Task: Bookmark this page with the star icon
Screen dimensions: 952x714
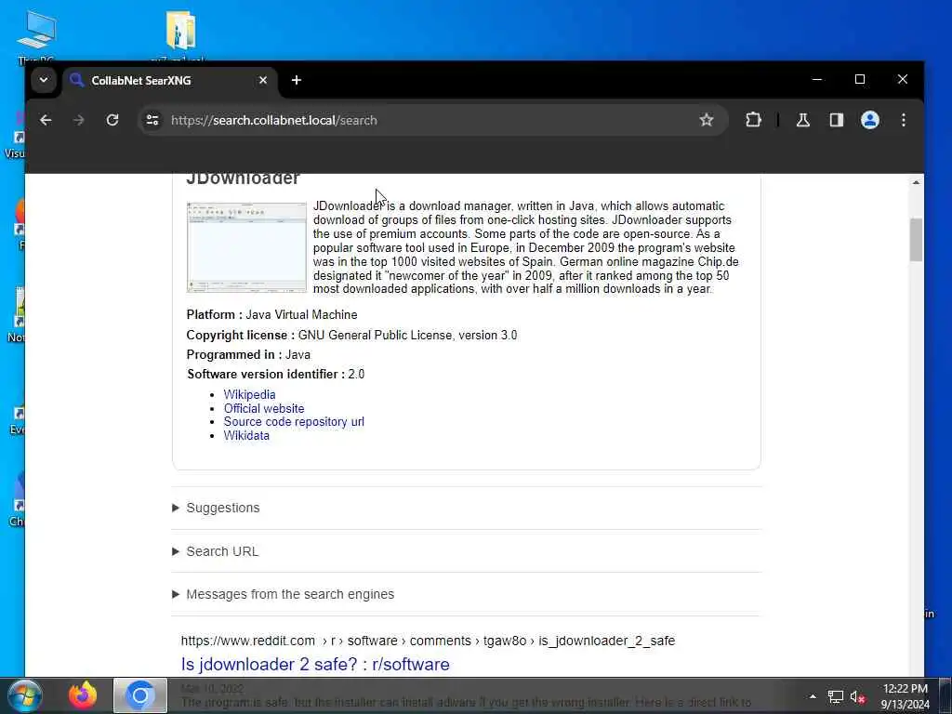Action: coord(707,120)
